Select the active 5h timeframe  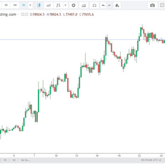click(x=24, y=5)
